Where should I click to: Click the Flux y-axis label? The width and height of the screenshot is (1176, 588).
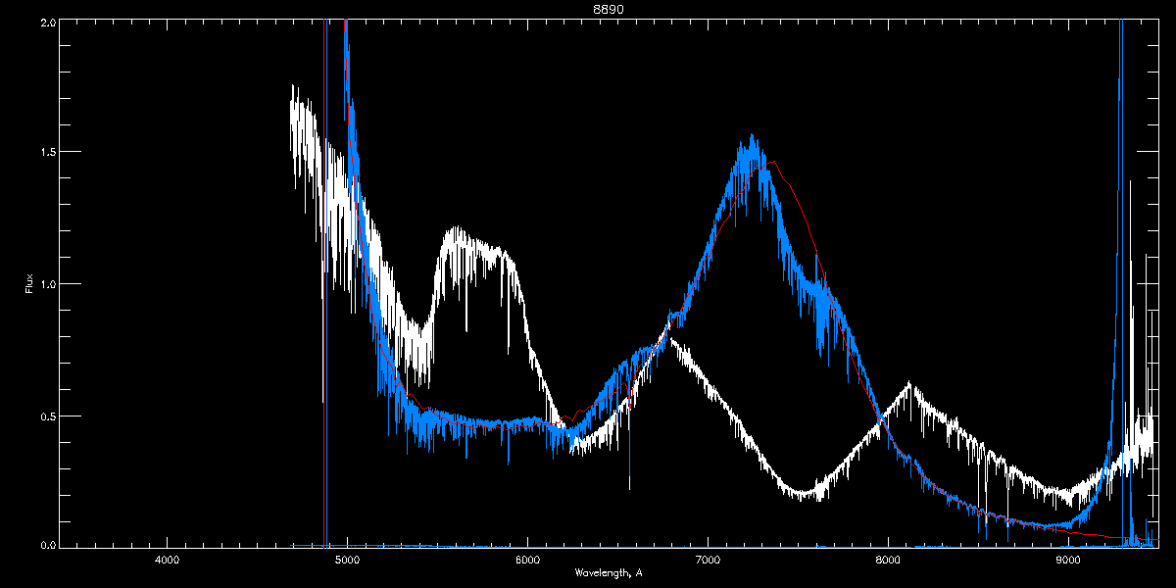pyautogui.click(x=28, y=283)
